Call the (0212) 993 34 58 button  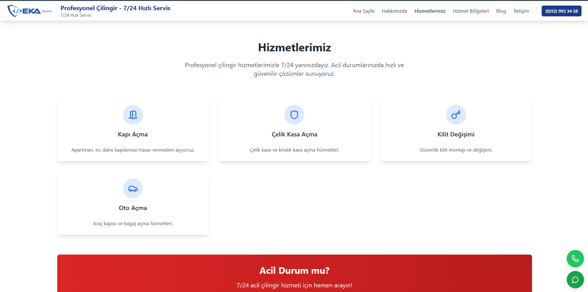click(561, 11)
